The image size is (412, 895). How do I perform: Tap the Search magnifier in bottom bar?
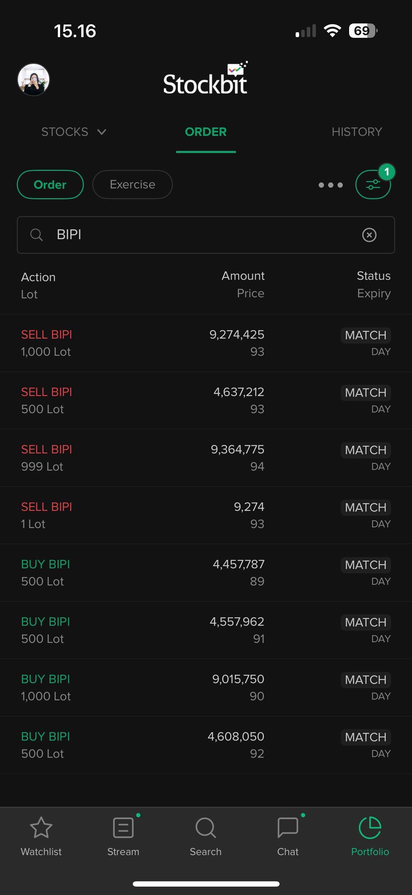click(x=205, y=828)
